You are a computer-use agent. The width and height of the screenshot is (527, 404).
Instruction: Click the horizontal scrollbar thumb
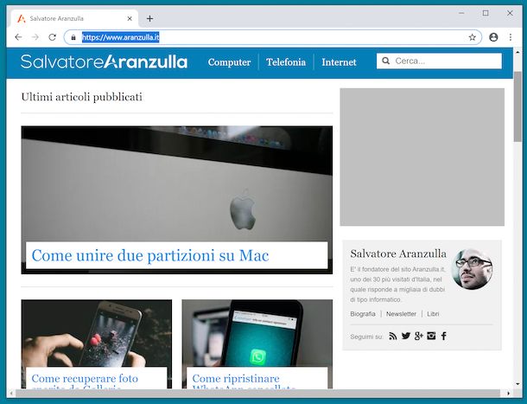(x=257, y=393)
